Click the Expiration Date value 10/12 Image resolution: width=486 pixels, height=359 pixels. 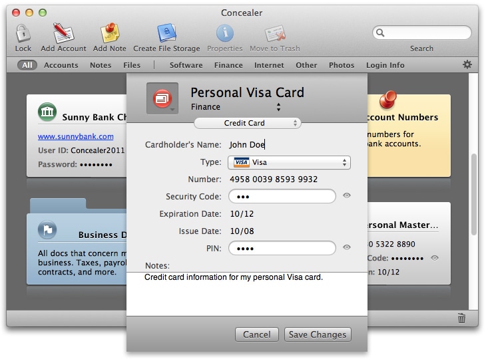242,214
